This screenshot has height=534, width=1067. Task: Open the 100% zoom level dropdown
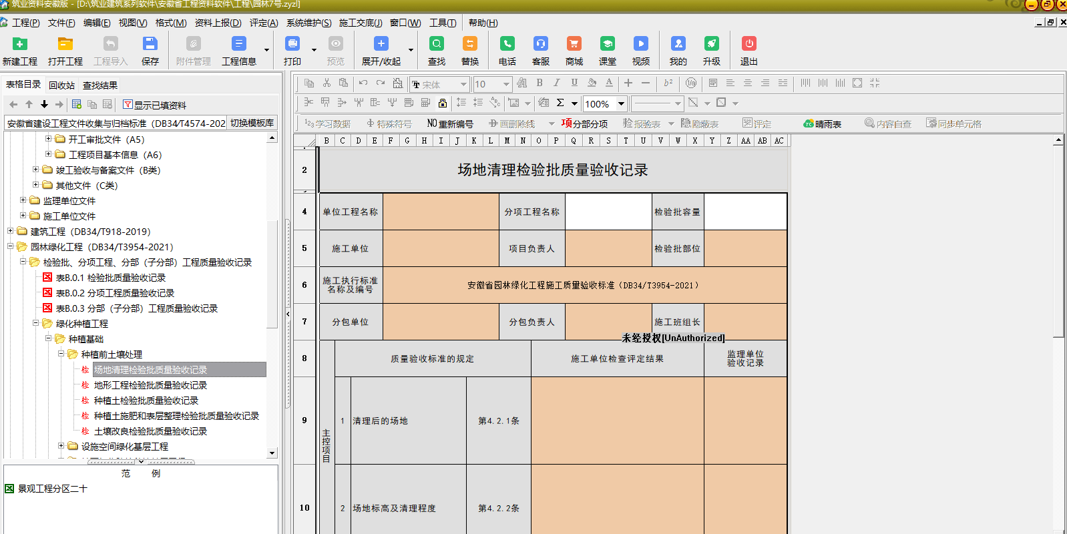621,103
